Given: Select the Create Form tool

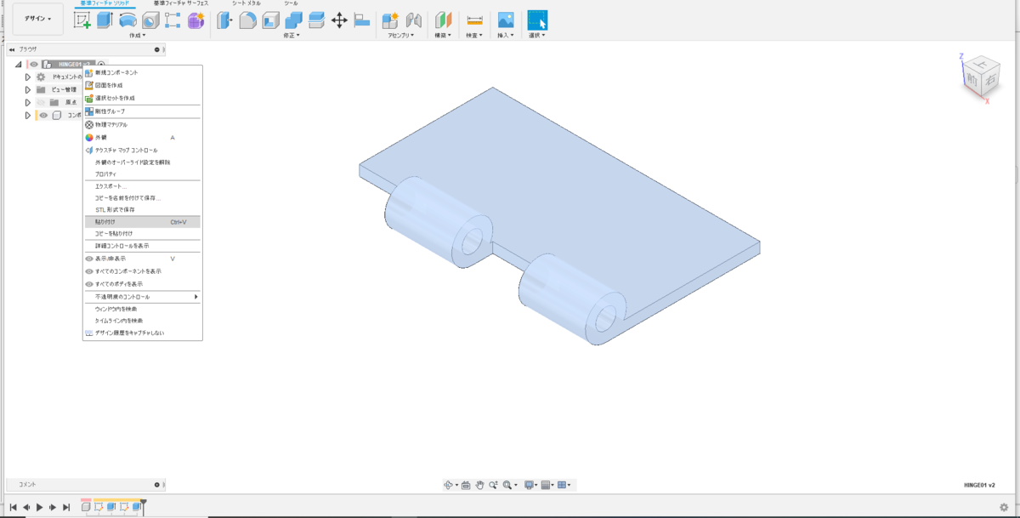Looking at the screenshot, I should click(195, 20).
